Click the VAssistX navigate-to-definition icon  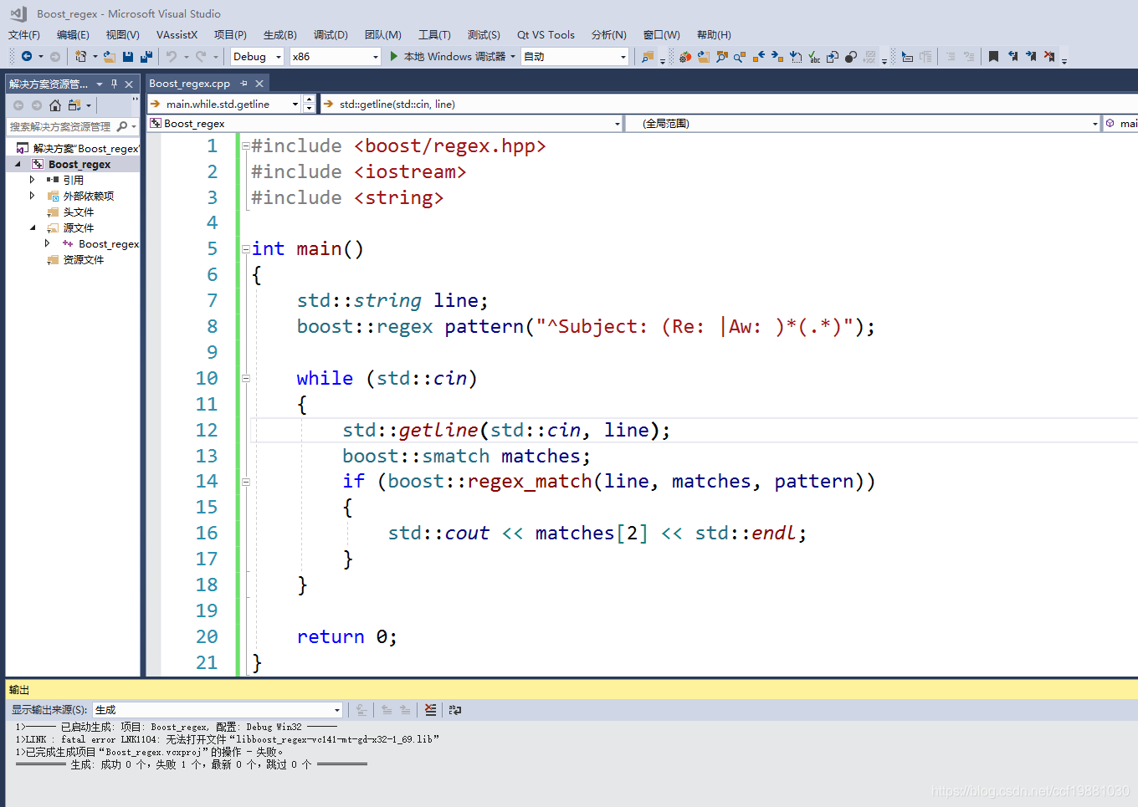pyautogui.click(x=795, y=56)
